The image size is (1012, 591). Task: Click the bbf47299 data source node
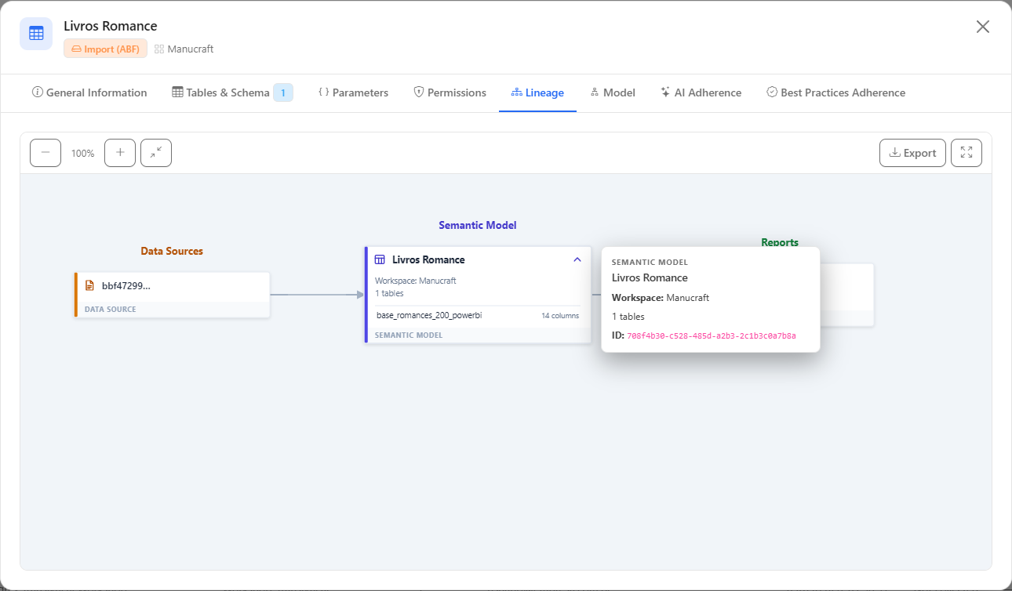pos(172,295)
